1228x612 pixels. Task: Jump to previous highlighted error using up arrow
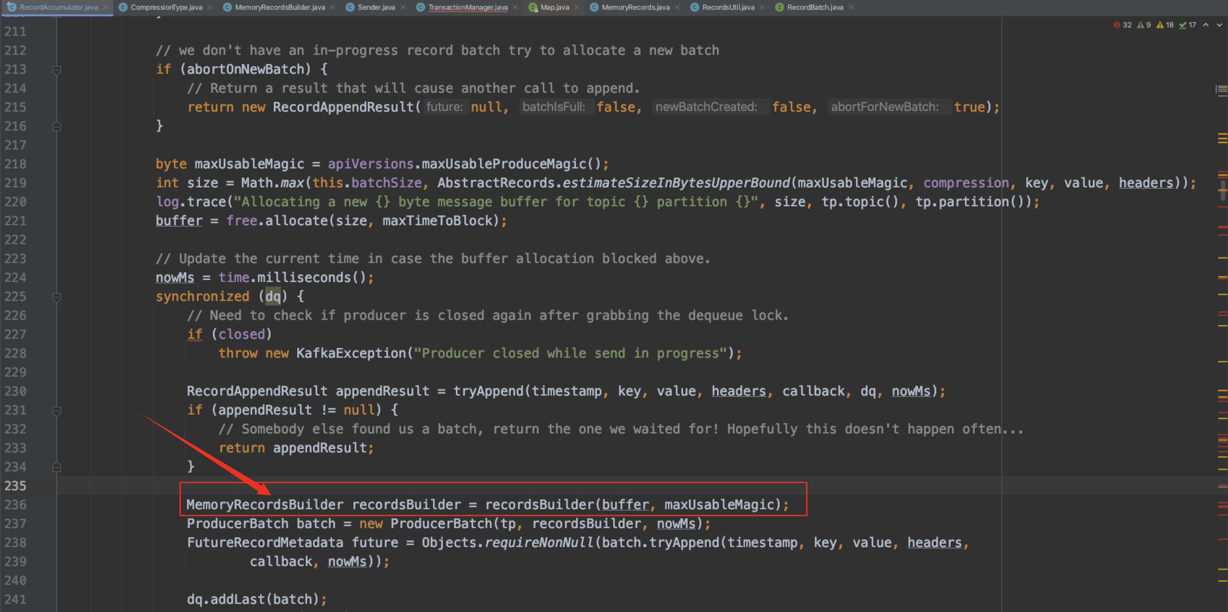point(1205,25)
